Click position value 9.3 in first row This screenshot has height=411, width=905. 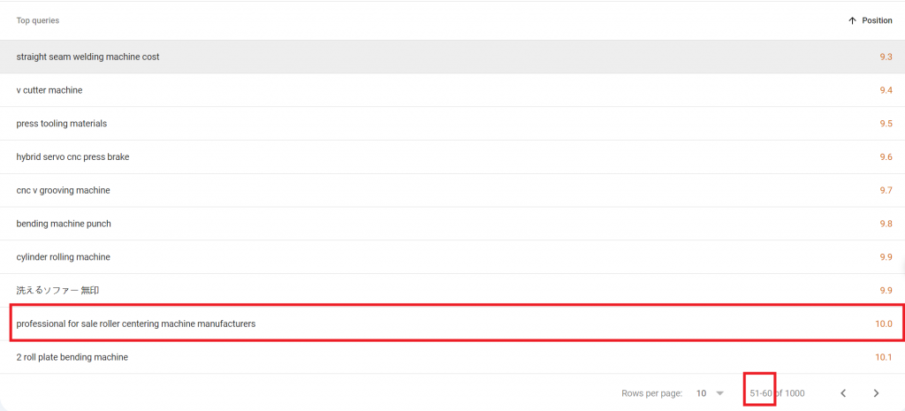click(x=886, y=57)
